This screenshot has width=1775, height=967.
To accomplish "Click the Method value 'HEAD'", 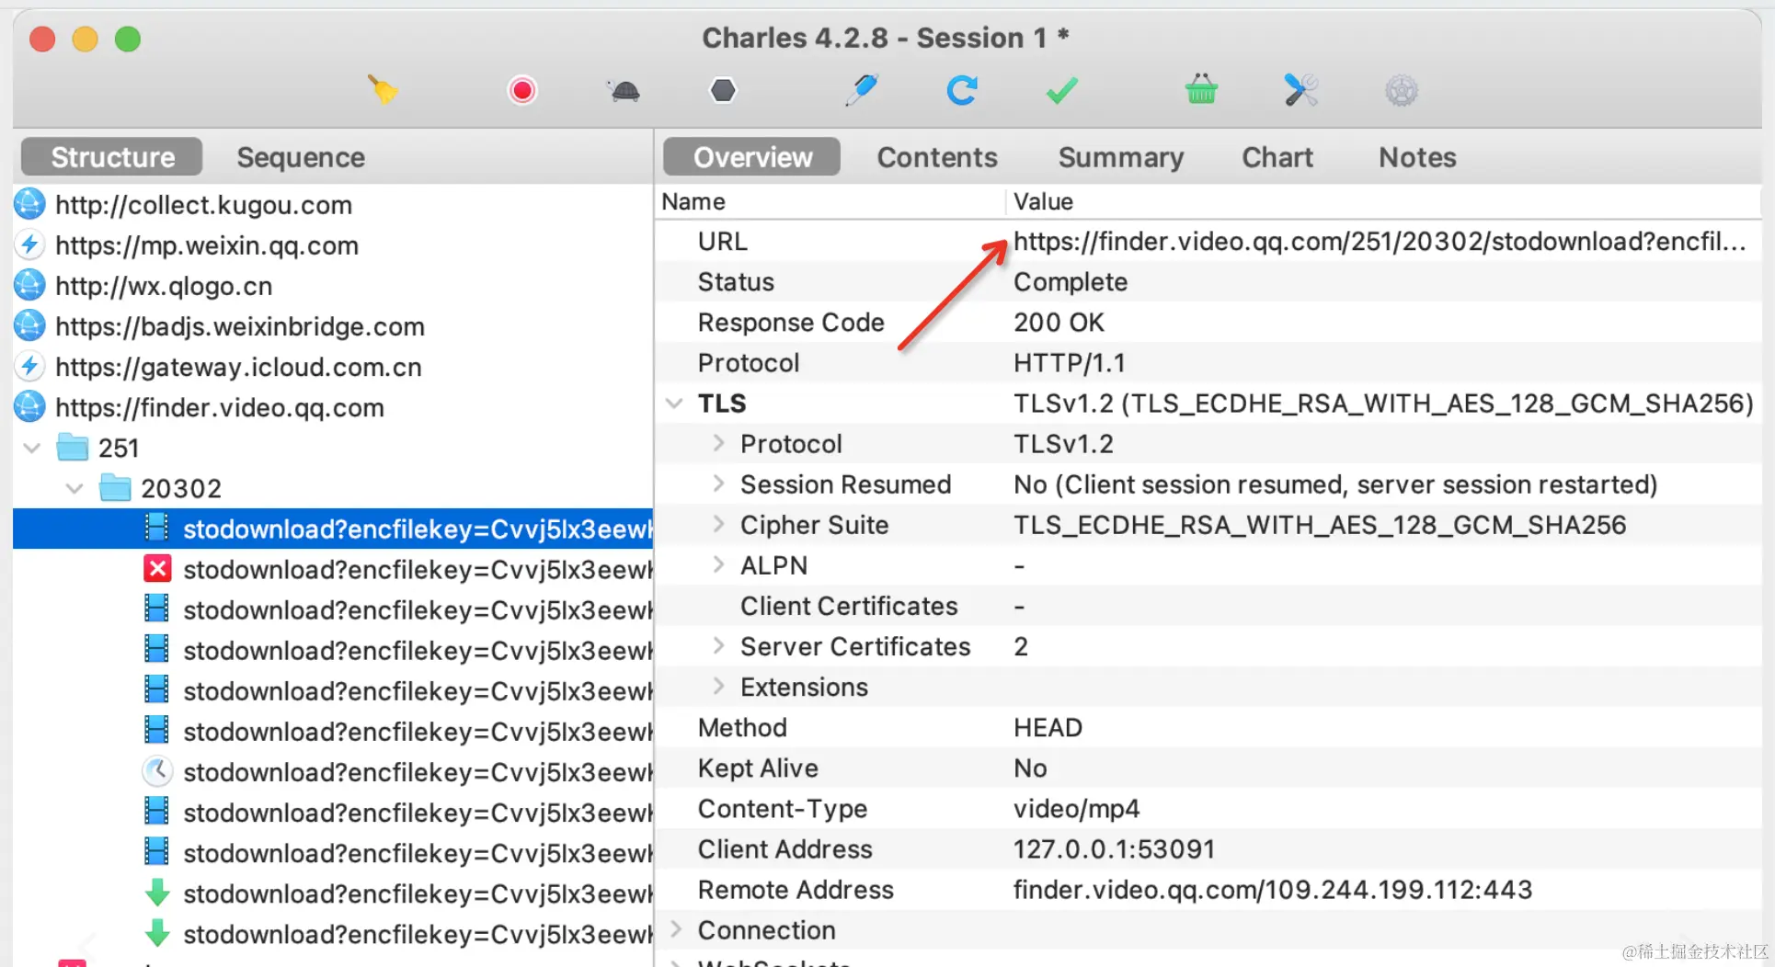I will click(x=1048, y=728).
